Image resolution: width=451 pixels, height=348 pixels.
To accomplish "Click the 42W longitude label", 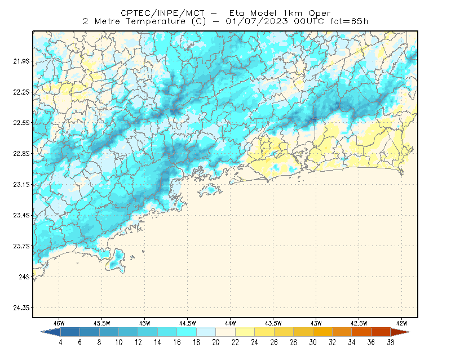I will 402,323.
